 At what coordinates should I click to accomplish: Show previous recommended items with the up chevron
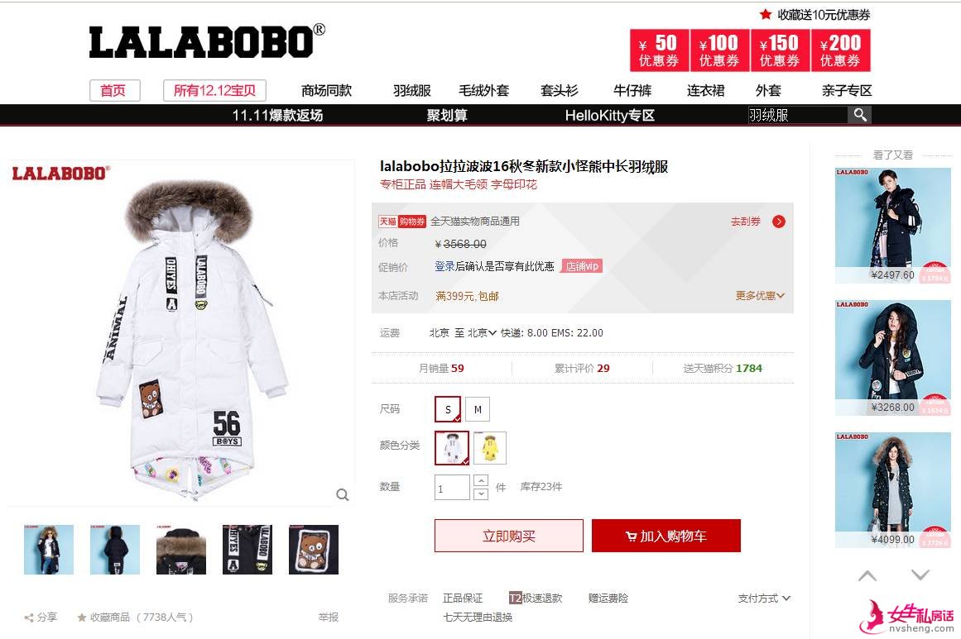[867, 575]
